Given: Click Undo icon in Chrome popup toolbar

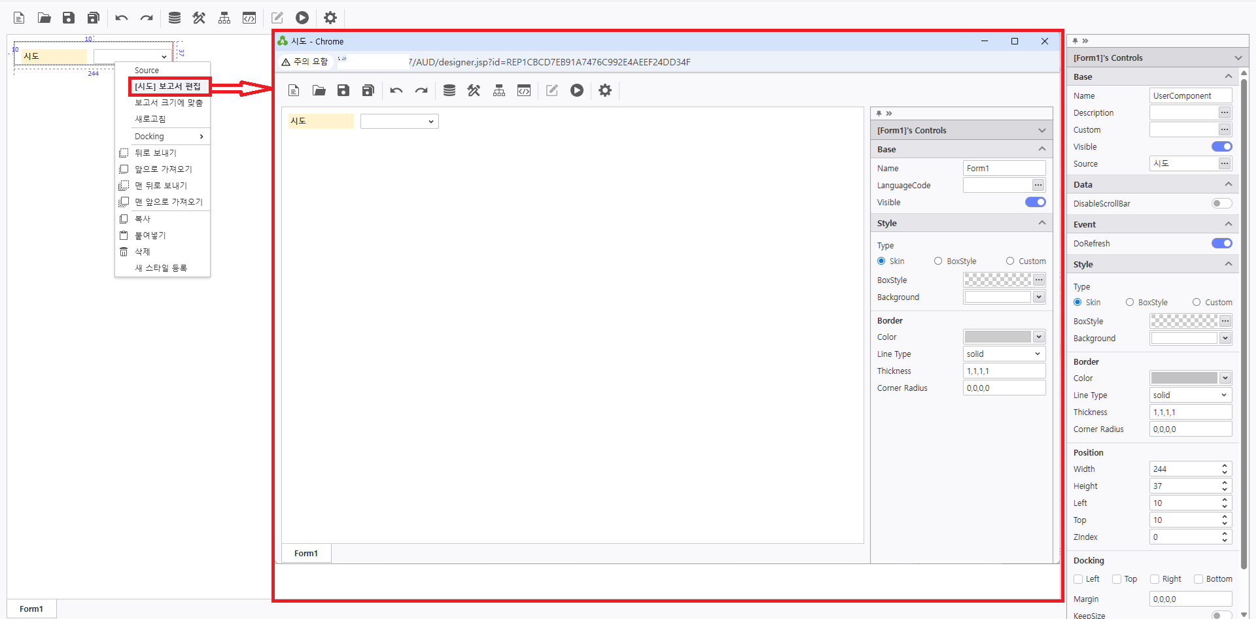Looking at the screenshot, I should tap(396, 90).
